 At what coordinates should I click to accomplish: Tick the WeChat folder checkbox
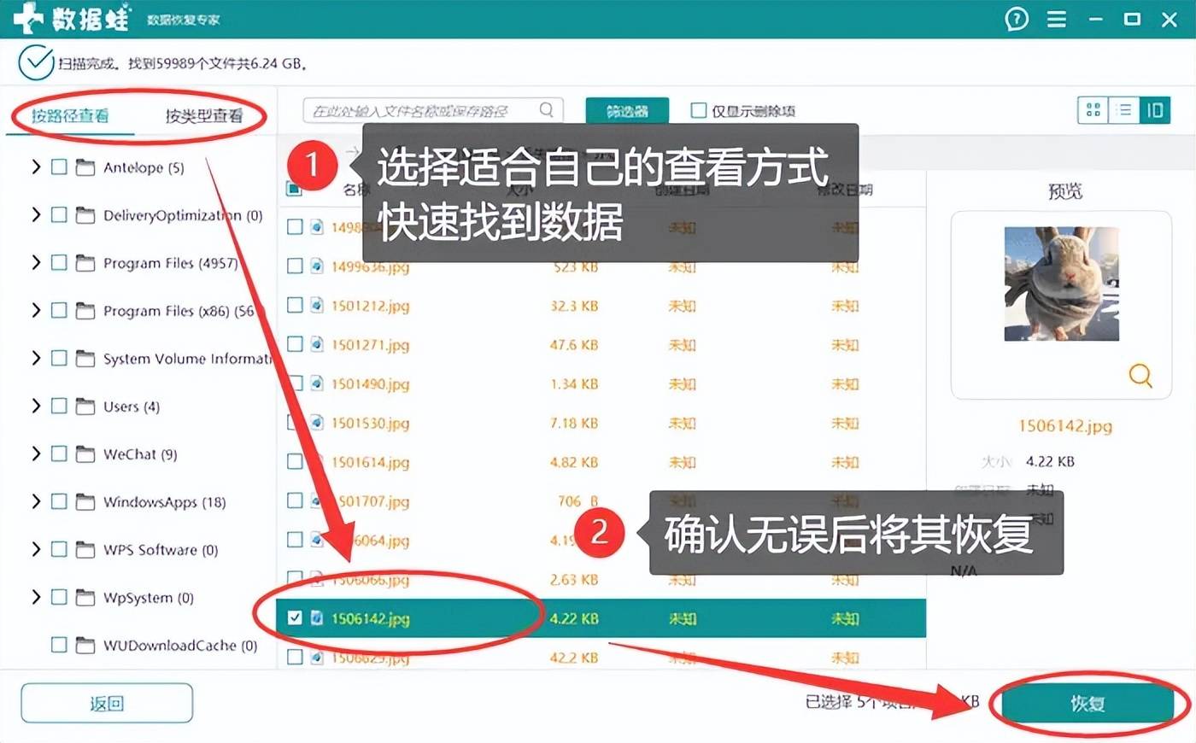pyautogui.click(x=59, y=454)
